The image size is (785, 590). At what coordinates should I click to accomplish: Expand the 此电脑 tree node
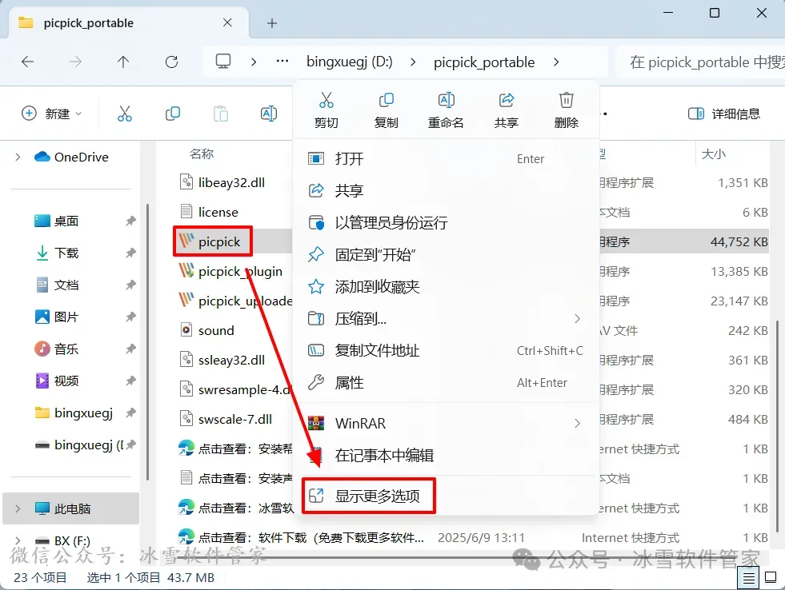pos(18,508)
